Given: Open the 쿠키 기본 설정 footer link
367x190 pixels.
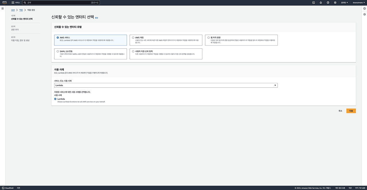Looking at the screenshot, I should pyautogui.click(x=360, y=188).
